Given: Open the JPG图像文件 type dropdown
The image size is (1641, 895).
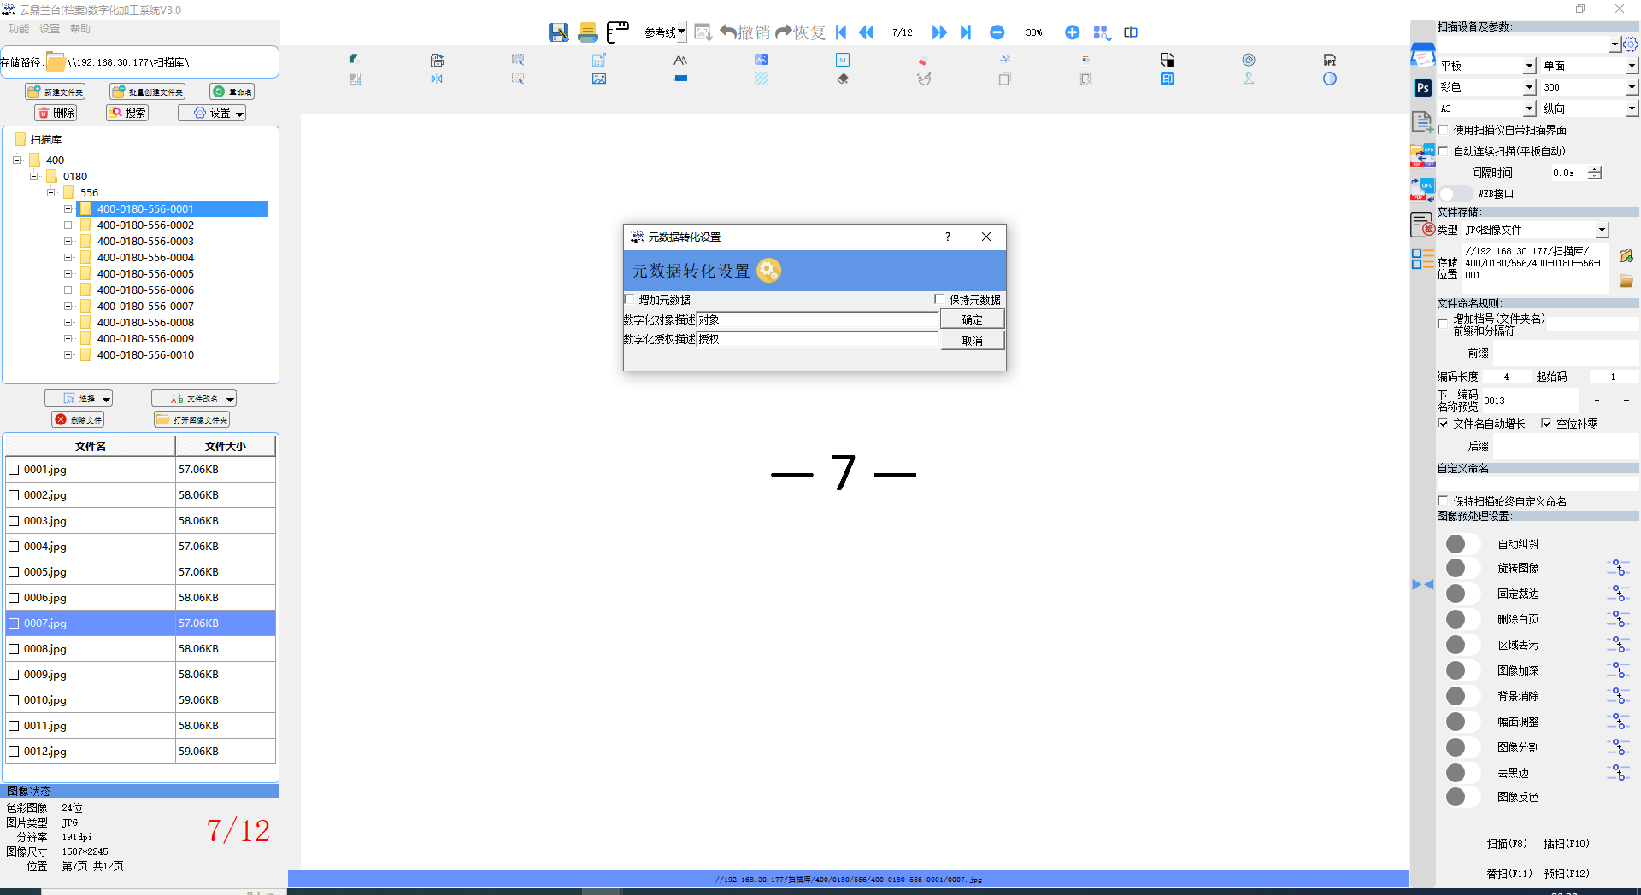Looking at the screenshot, I should pos(1602,230).
